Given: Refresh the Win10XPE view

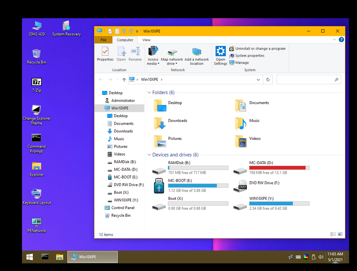Looking at the screenshot, I should click(268, 80).
